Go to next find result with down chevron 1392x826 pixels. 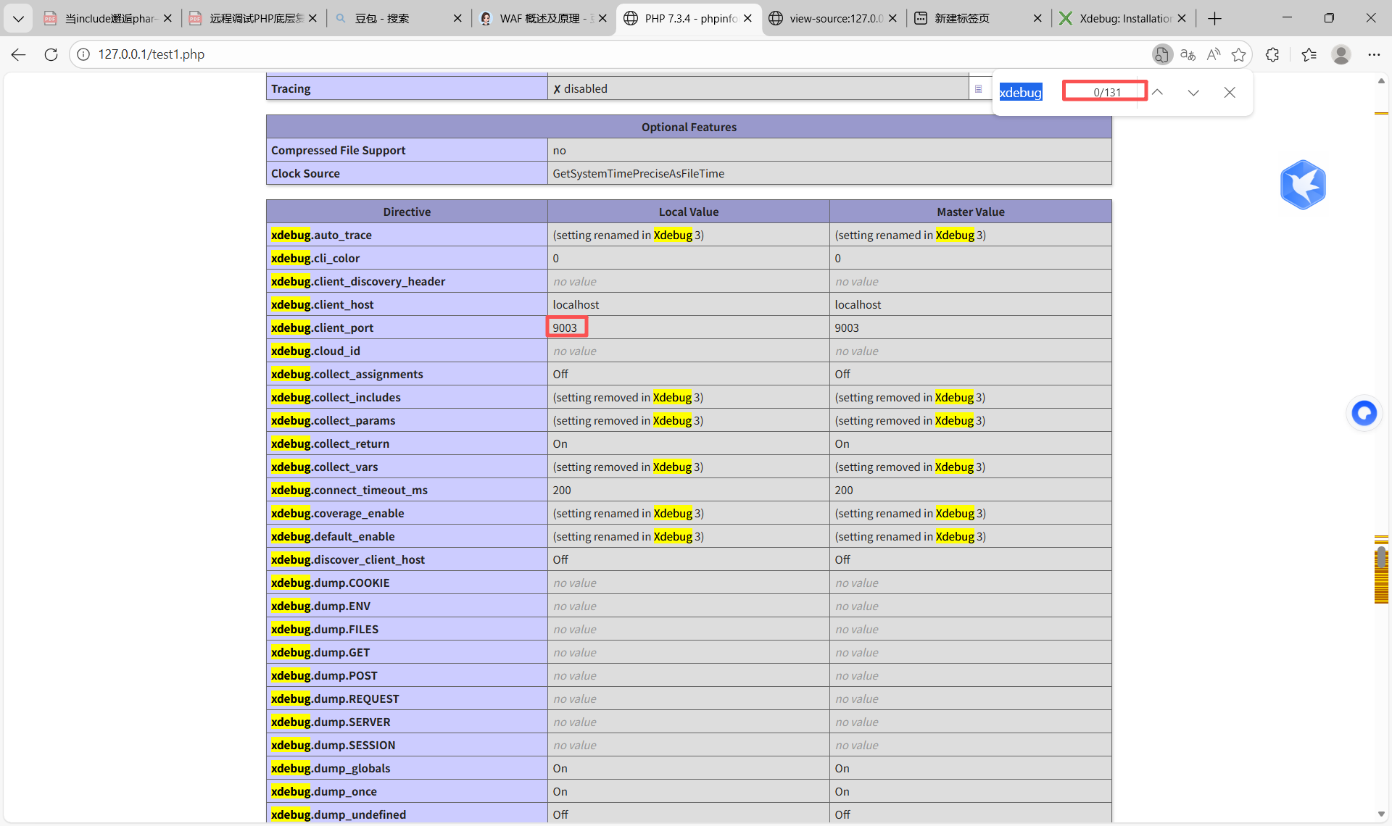1193,92
